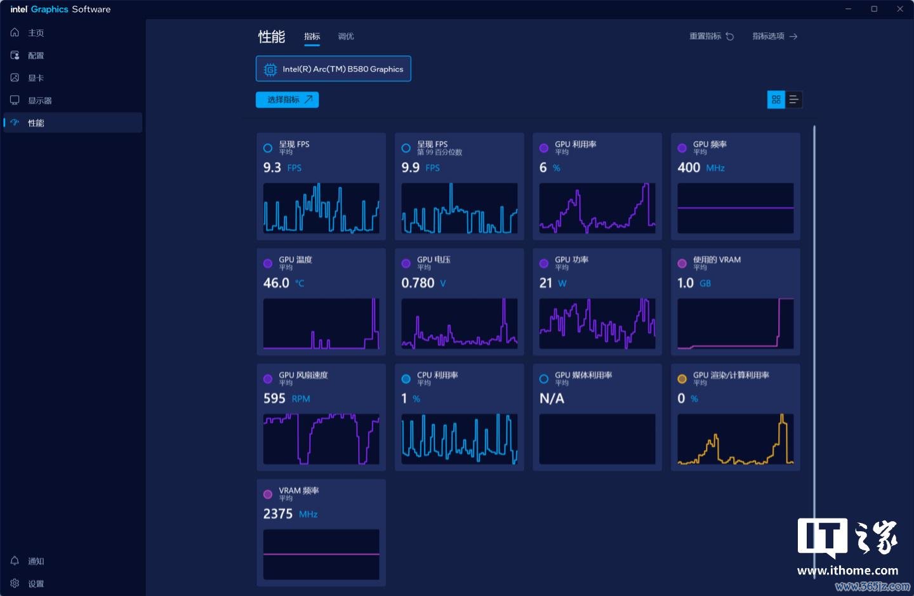Click the GPU chip icon on device button
The width and height of the screenshot is (914, 596).
[270, 69]
